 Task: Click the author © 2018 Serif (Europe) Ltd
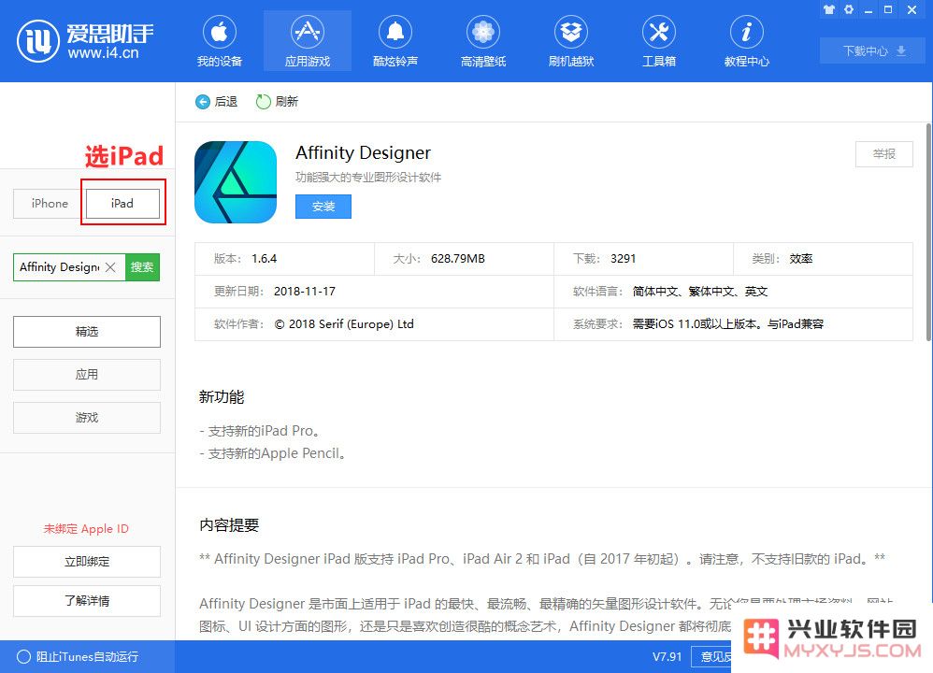point(344,324)
